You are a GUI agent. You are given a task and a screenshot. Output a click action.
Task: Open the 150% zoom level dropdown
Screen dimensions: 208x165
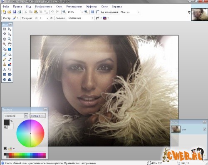click(82, 12)
